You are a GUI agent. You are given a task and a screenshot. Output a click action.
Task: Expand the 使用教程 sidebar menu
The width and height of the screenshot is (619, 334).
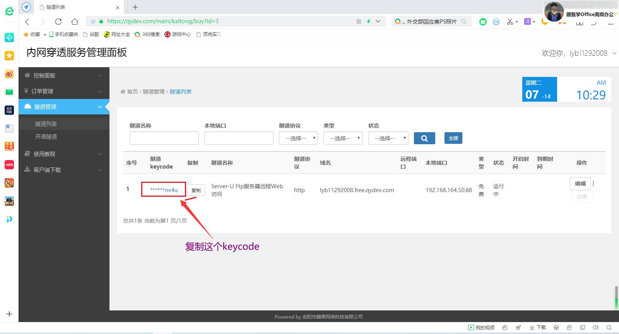[64, 154]
